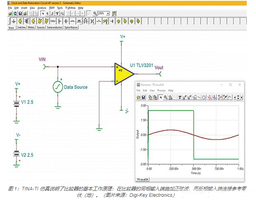Image resolution: width=256 pixels, height=200 pixels.
Task: Select the Data Source generator symbol
Action: pos(58,87)
